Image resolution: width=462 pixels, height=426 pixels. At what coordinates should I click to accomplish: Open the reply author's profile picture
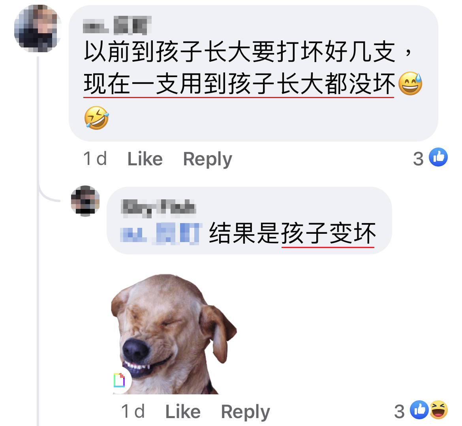85,201
